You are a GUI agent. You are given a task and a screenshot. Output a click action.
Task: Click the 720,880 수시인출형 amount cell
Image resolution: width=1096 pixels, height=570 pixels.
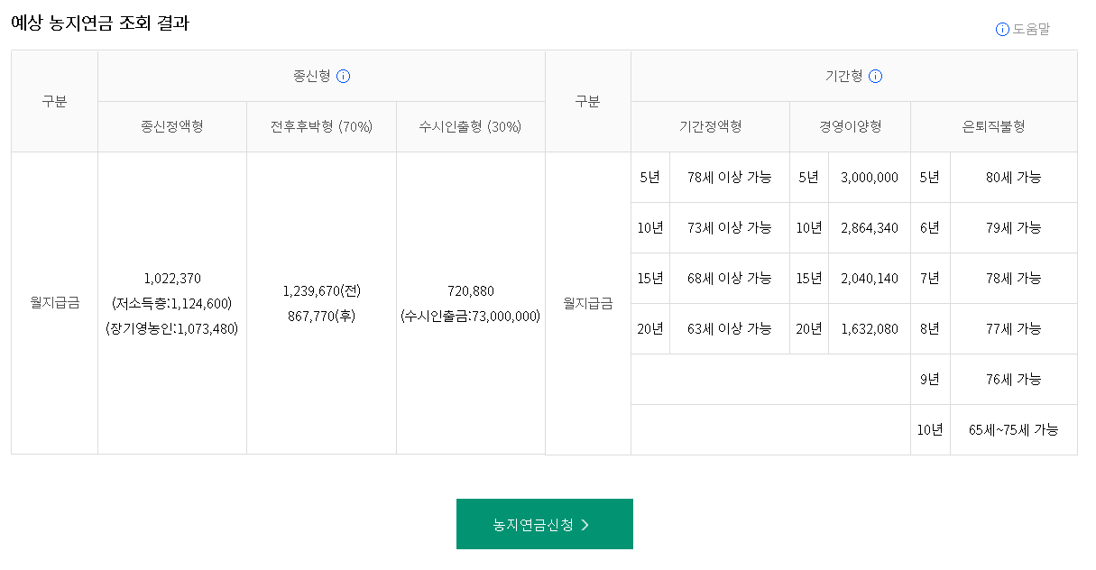pyautogui.click(x=470, y=291)
